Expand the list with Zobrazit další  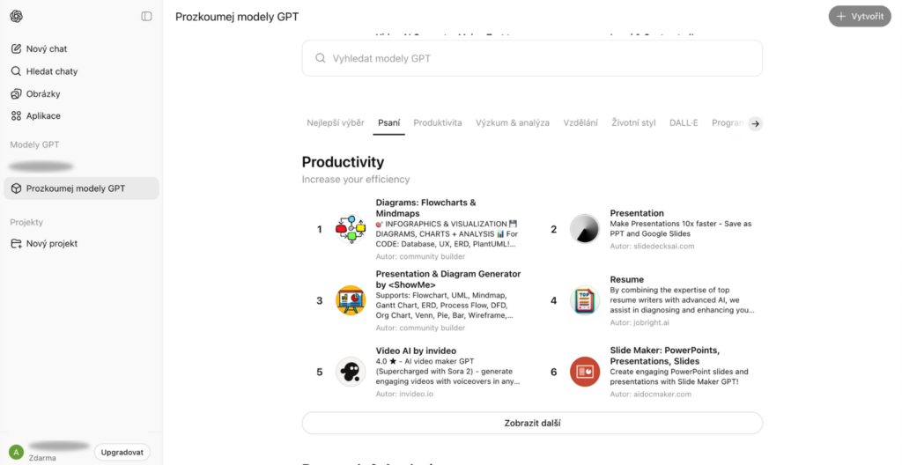point(532,423)
